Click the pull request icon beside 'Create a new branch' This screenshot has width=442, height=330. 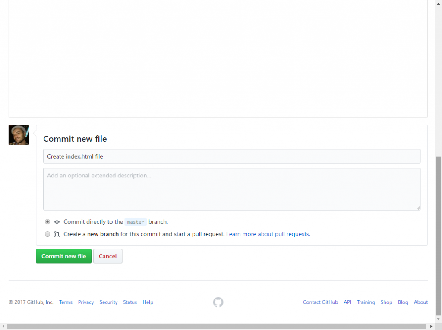[x=57, y=234]
